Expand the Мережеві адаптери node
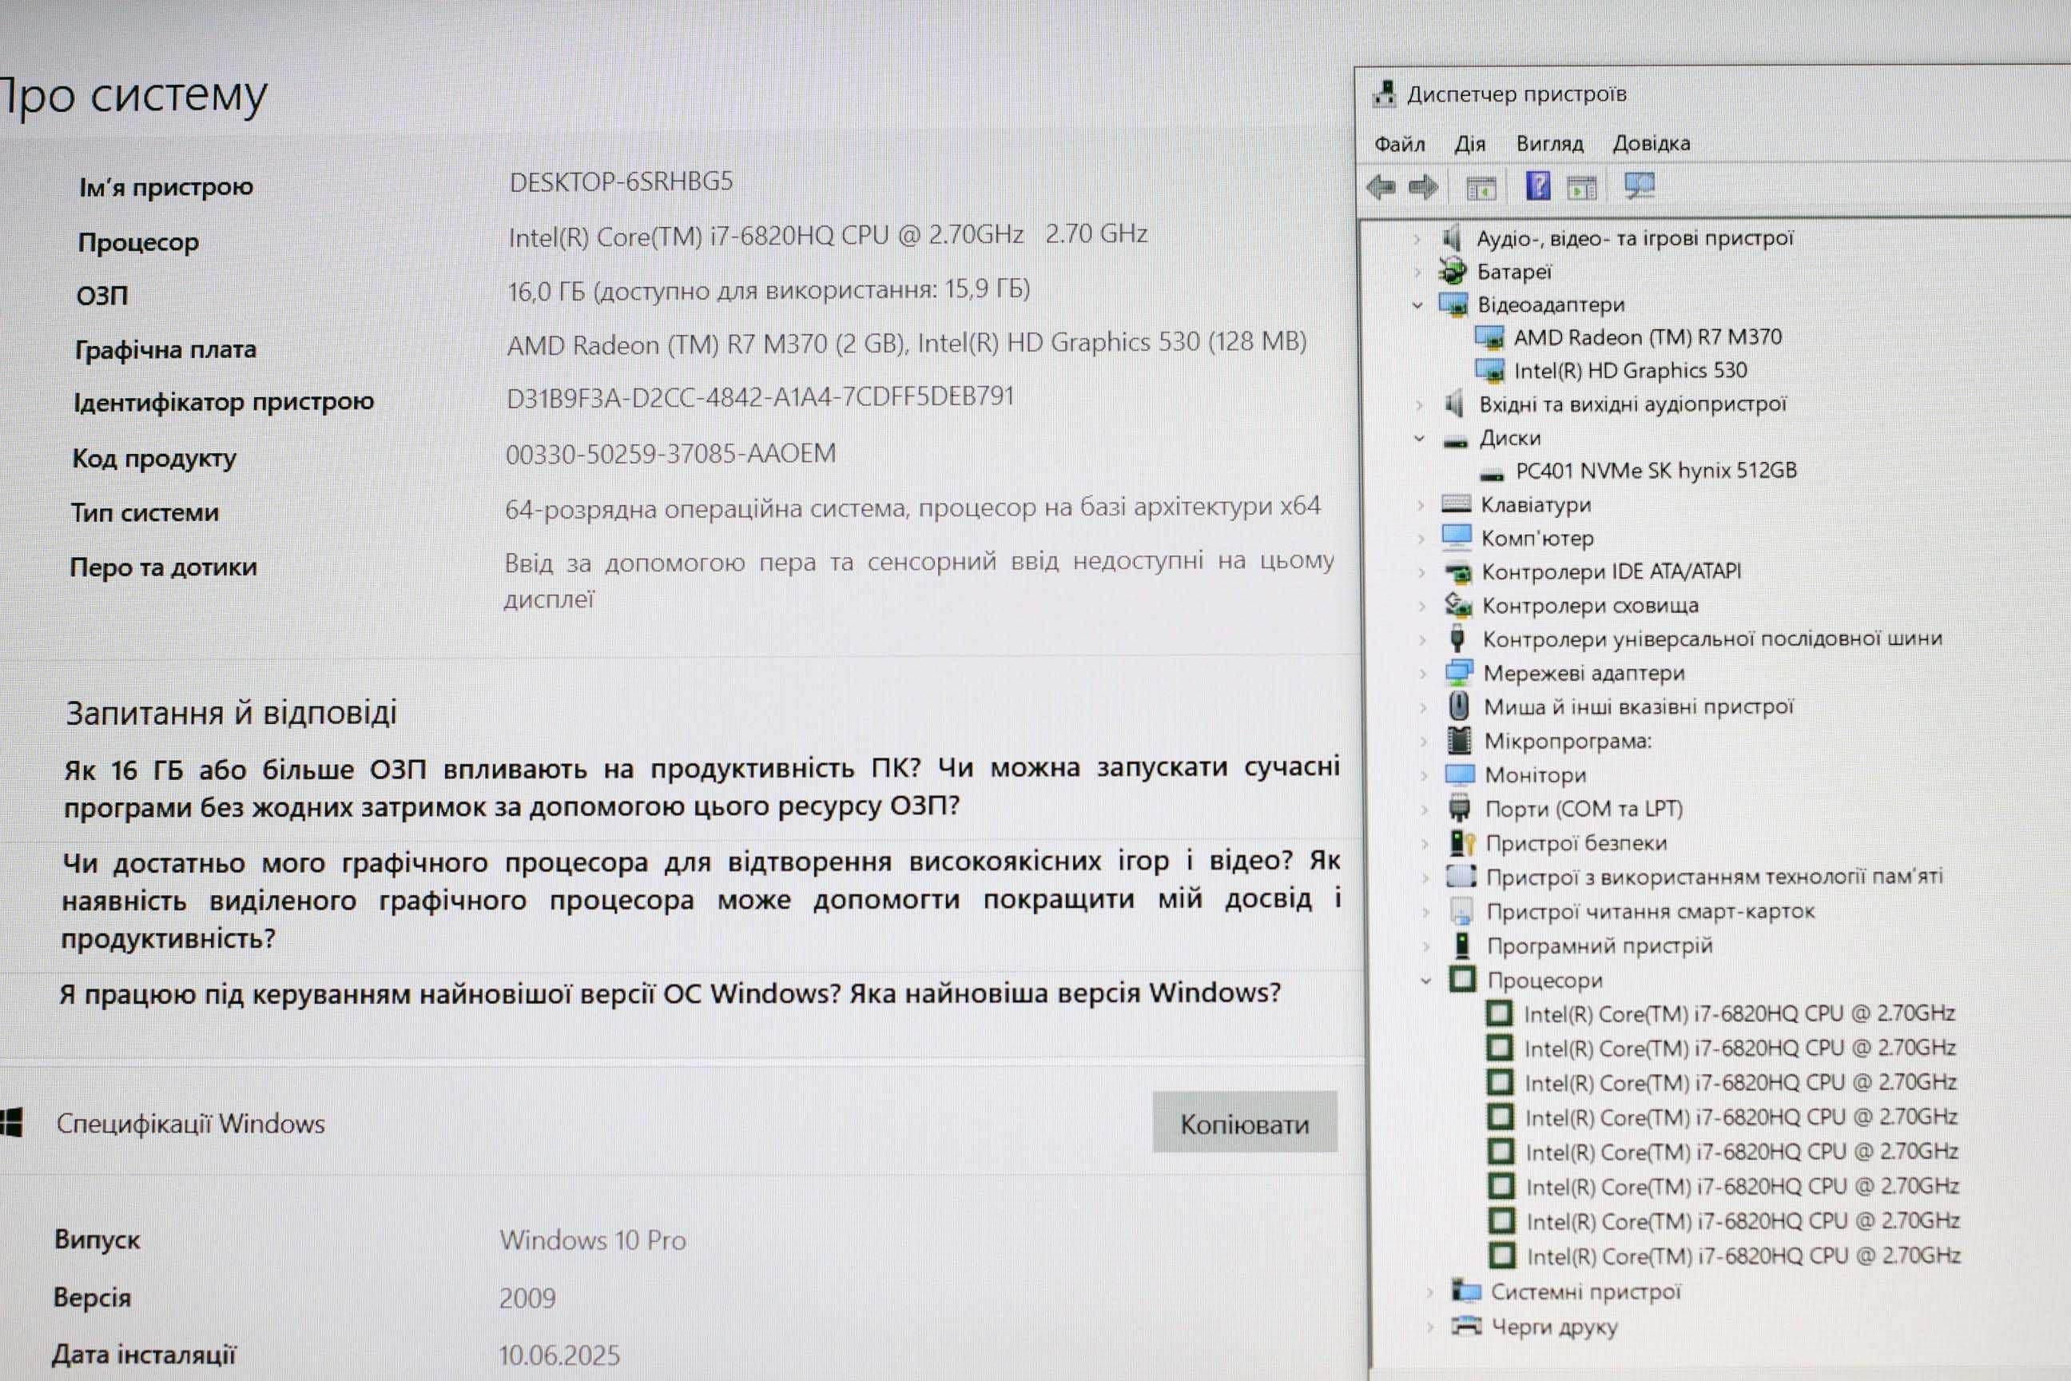The image size is (2071, 1381). 1422,674
